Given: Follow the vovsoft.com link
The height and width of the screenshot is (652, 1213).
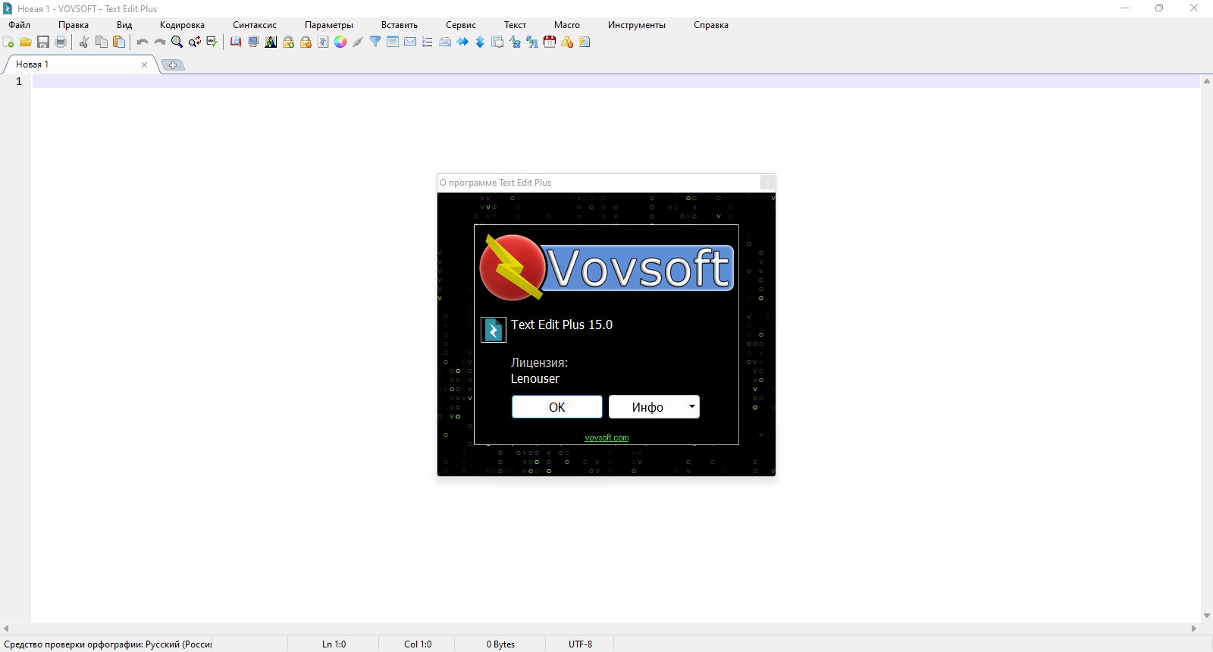Looking at the screenshot, I should pyautogui.click(x=606, y=437).
